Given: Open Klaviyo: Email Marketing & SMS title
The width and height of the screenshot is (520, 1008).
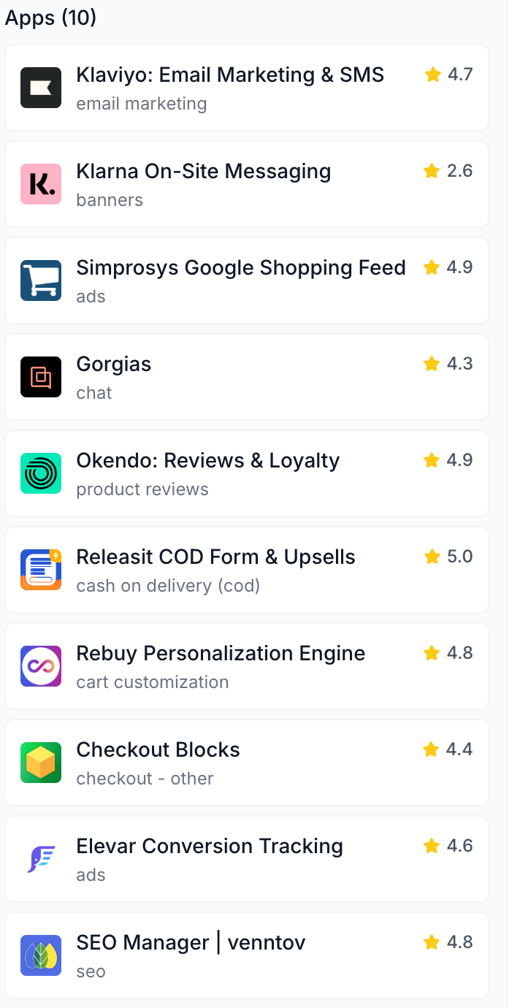Looking at the screenshot, I should [x=230, y=75].
